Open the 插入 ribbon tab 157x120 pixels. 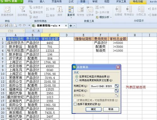(x=42, y=2)
